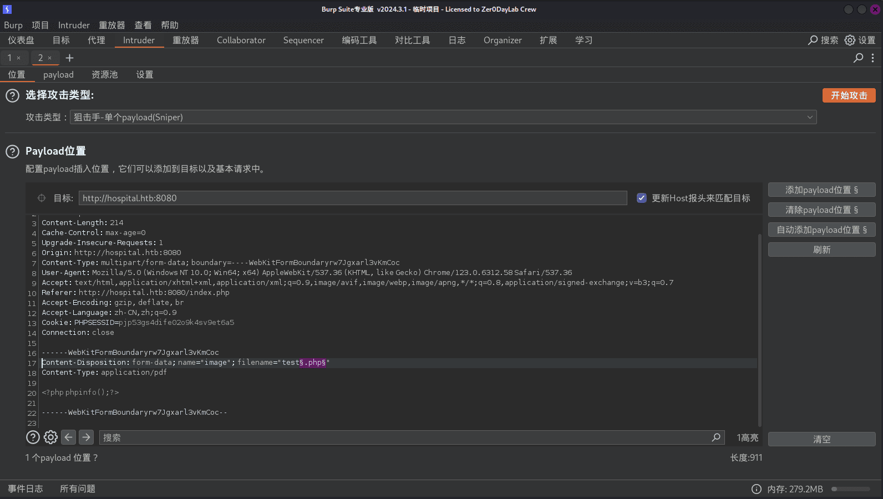Screen dimensions: 883x499
Task: Go to previous search match arrow
Action: (68, 437)
